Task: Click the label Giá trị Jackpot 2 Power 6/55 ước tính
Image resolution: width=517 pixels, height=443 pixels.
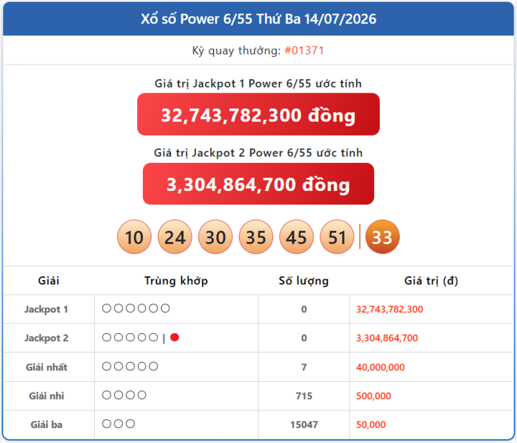Action: pos(258,153)
